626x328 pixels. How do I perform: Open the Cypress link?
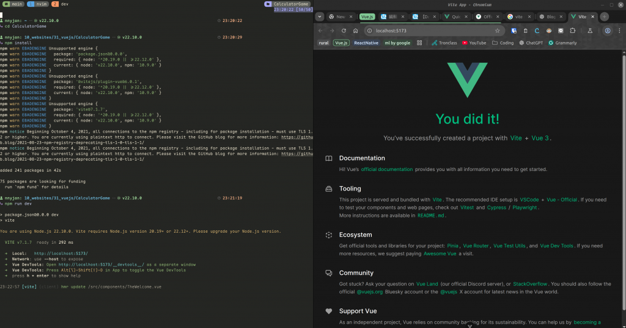(496, 208)
